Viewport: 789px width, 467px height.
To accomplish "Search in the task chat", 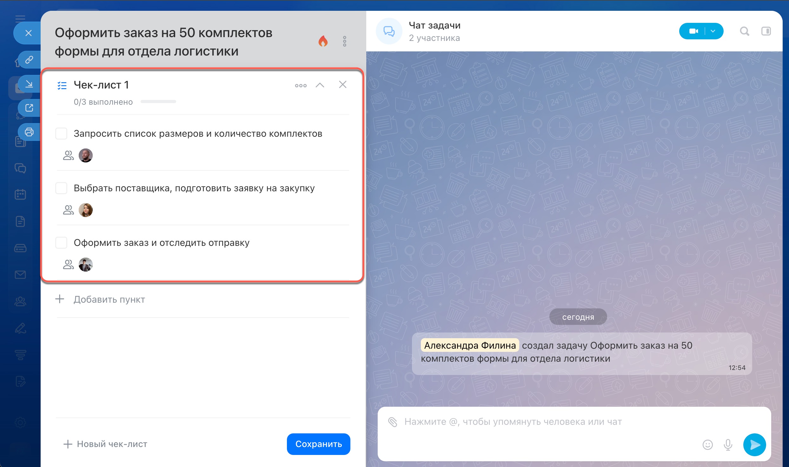I will [x=744, y=31].
